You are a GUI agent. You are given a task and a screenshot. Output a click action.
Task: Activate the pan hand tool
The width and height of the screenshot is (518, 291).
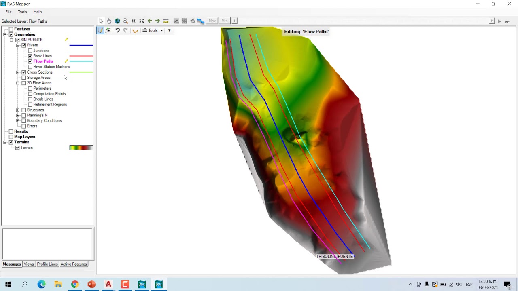click(x=109, y=21)
